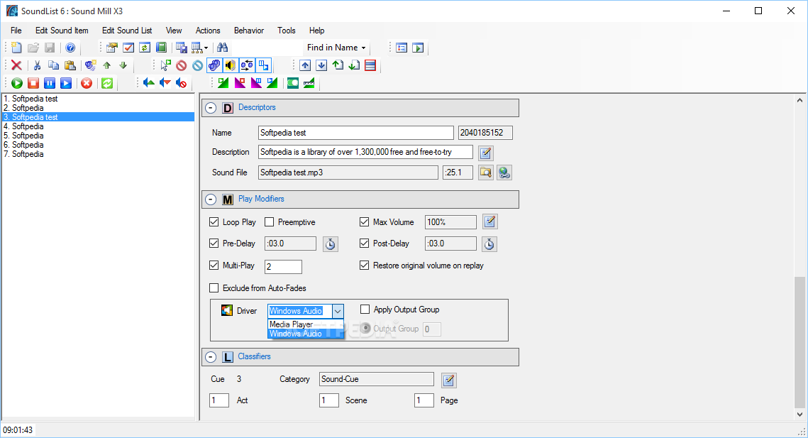Click the green refresh loop icon
Image resolution: width=808 pixels, height=438 pixels.
coord(107,83)
